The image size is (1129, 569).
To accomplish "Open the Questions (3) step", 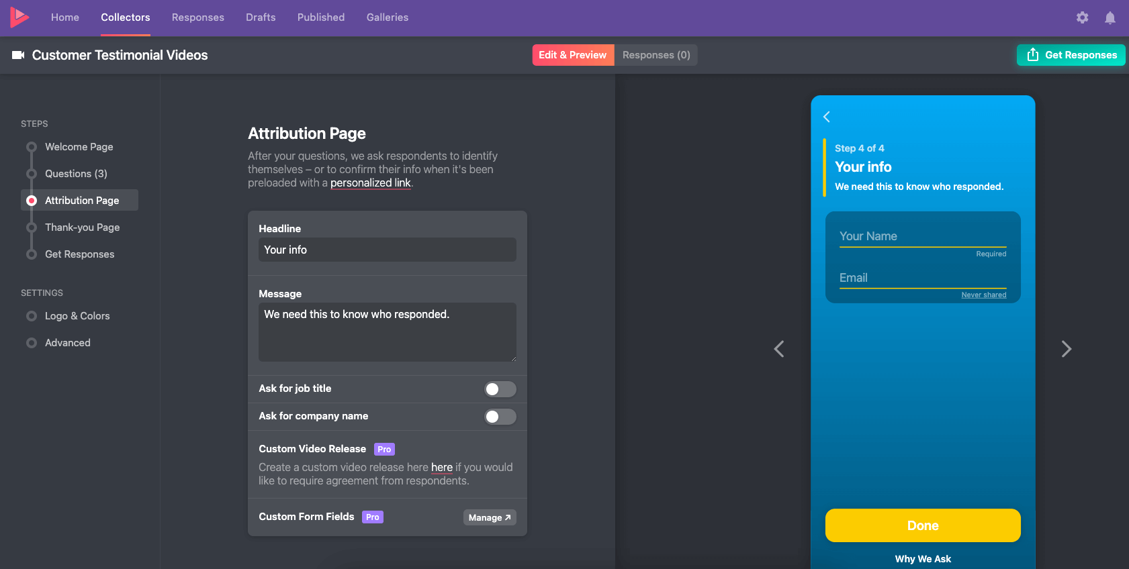I will point(76,174).
